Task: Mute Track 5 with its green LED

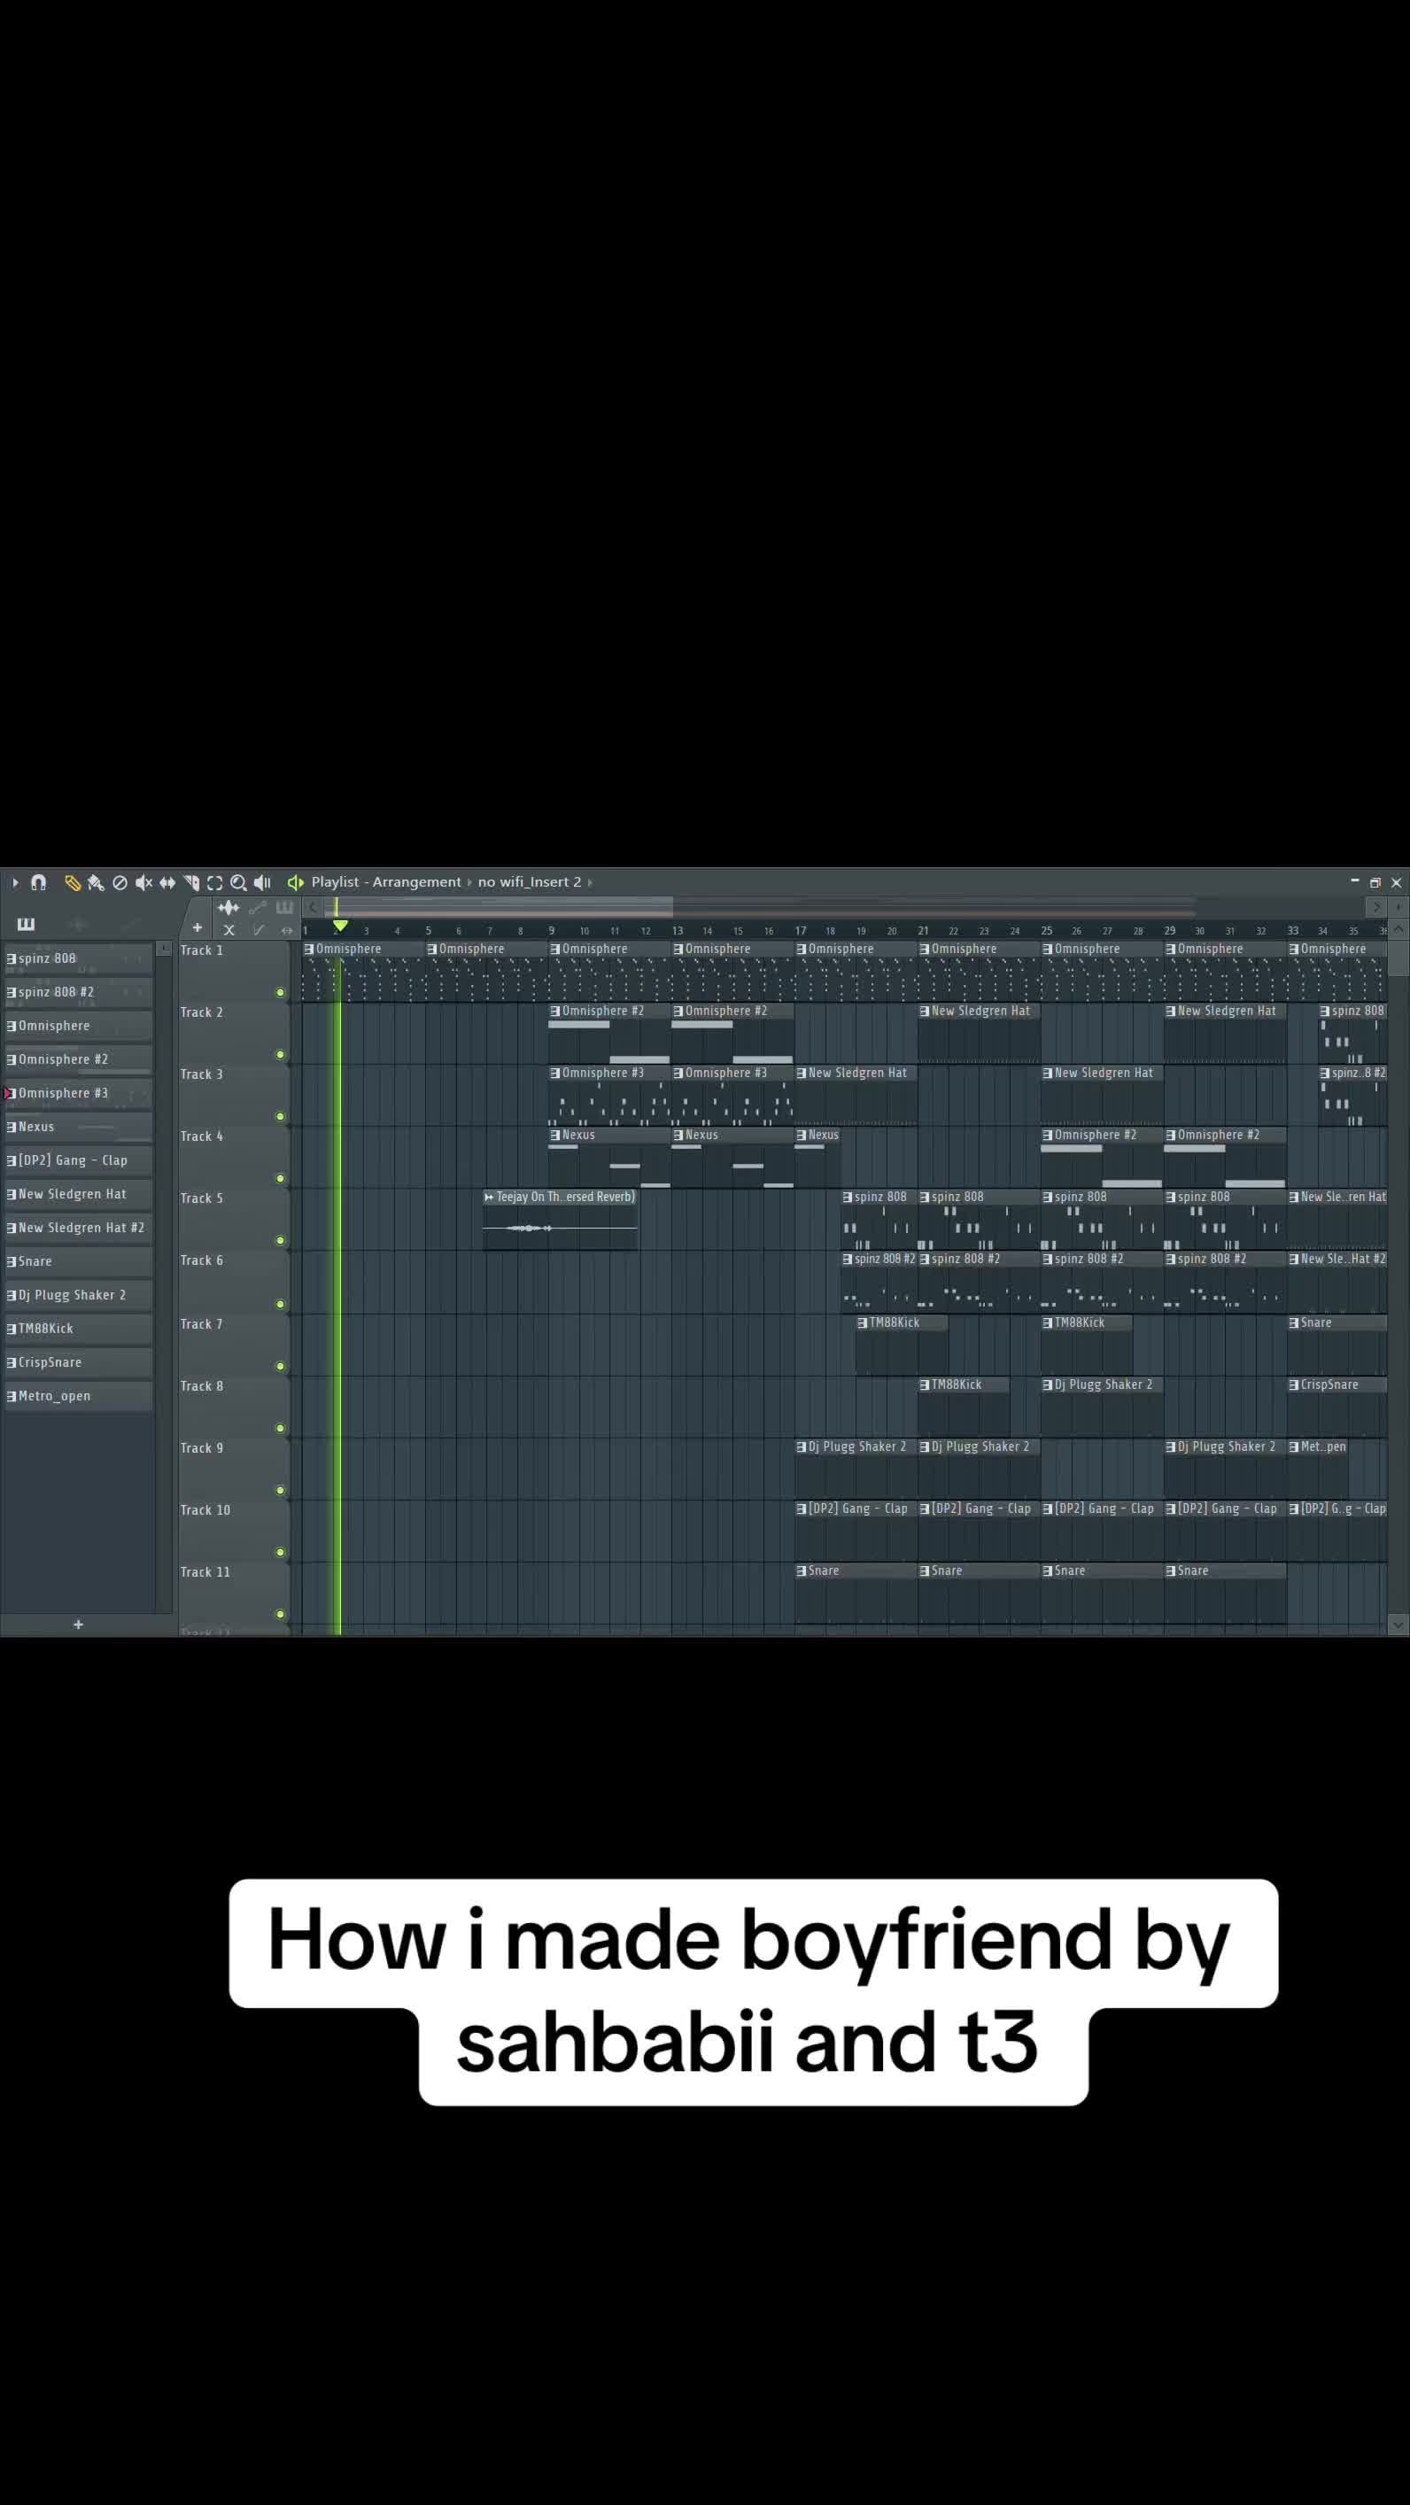Action: (x=280, y=1241)
